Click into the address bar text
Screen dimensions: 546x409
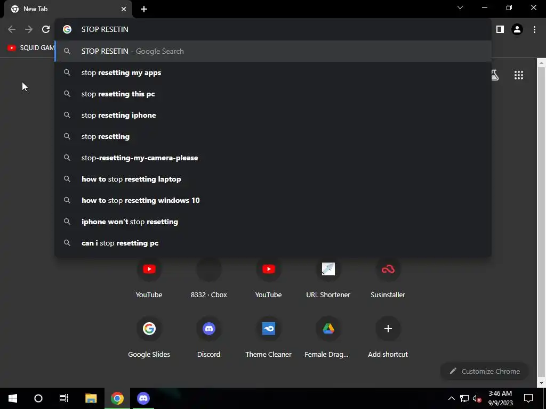(x=105, y=30)
